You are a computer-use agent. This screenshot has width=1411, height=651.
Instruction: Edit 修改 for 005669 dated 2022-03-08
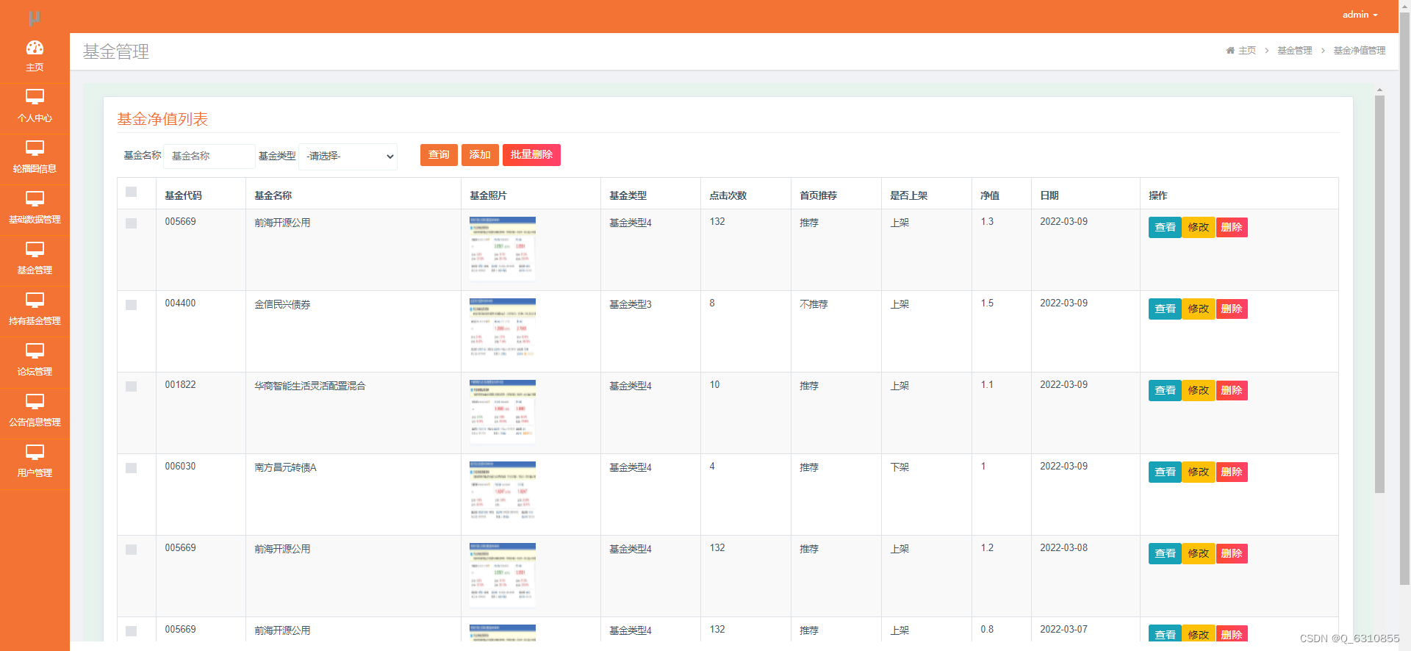tap(1199, 554)
